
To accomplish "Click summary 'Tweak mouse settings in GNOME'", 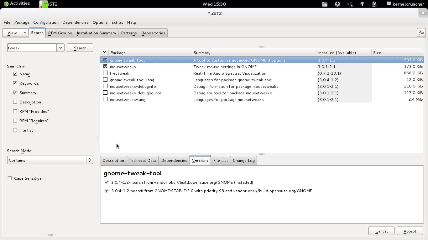I will click(x=225, y=67).
